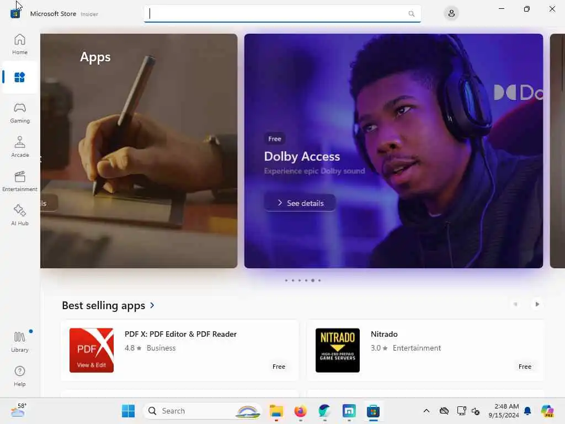The image size is (565, 424).
Task: Go to the Arcade section
Action: tap(20, 147)
